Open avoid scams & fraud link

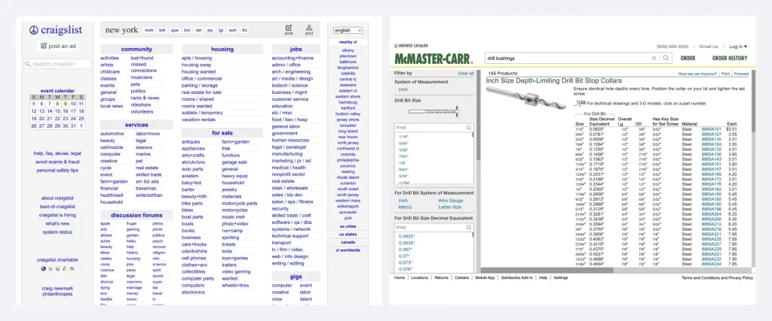(x=57, y=162)
